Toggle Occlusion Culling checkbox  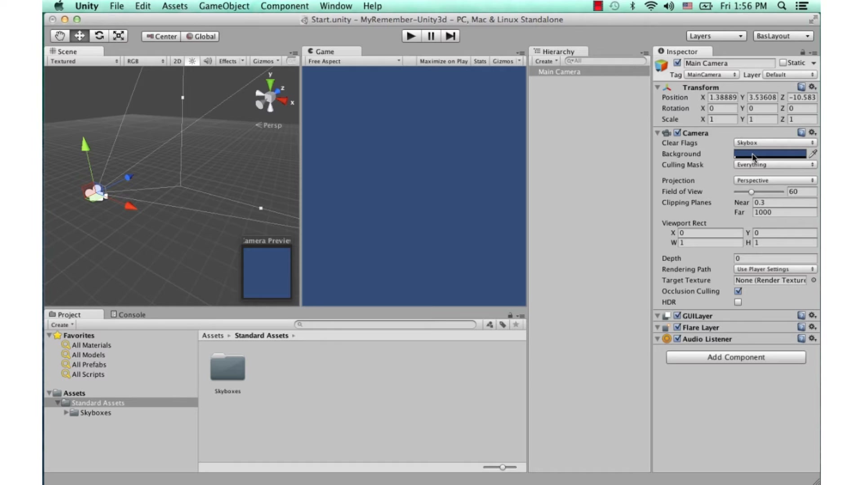[738, 291]
